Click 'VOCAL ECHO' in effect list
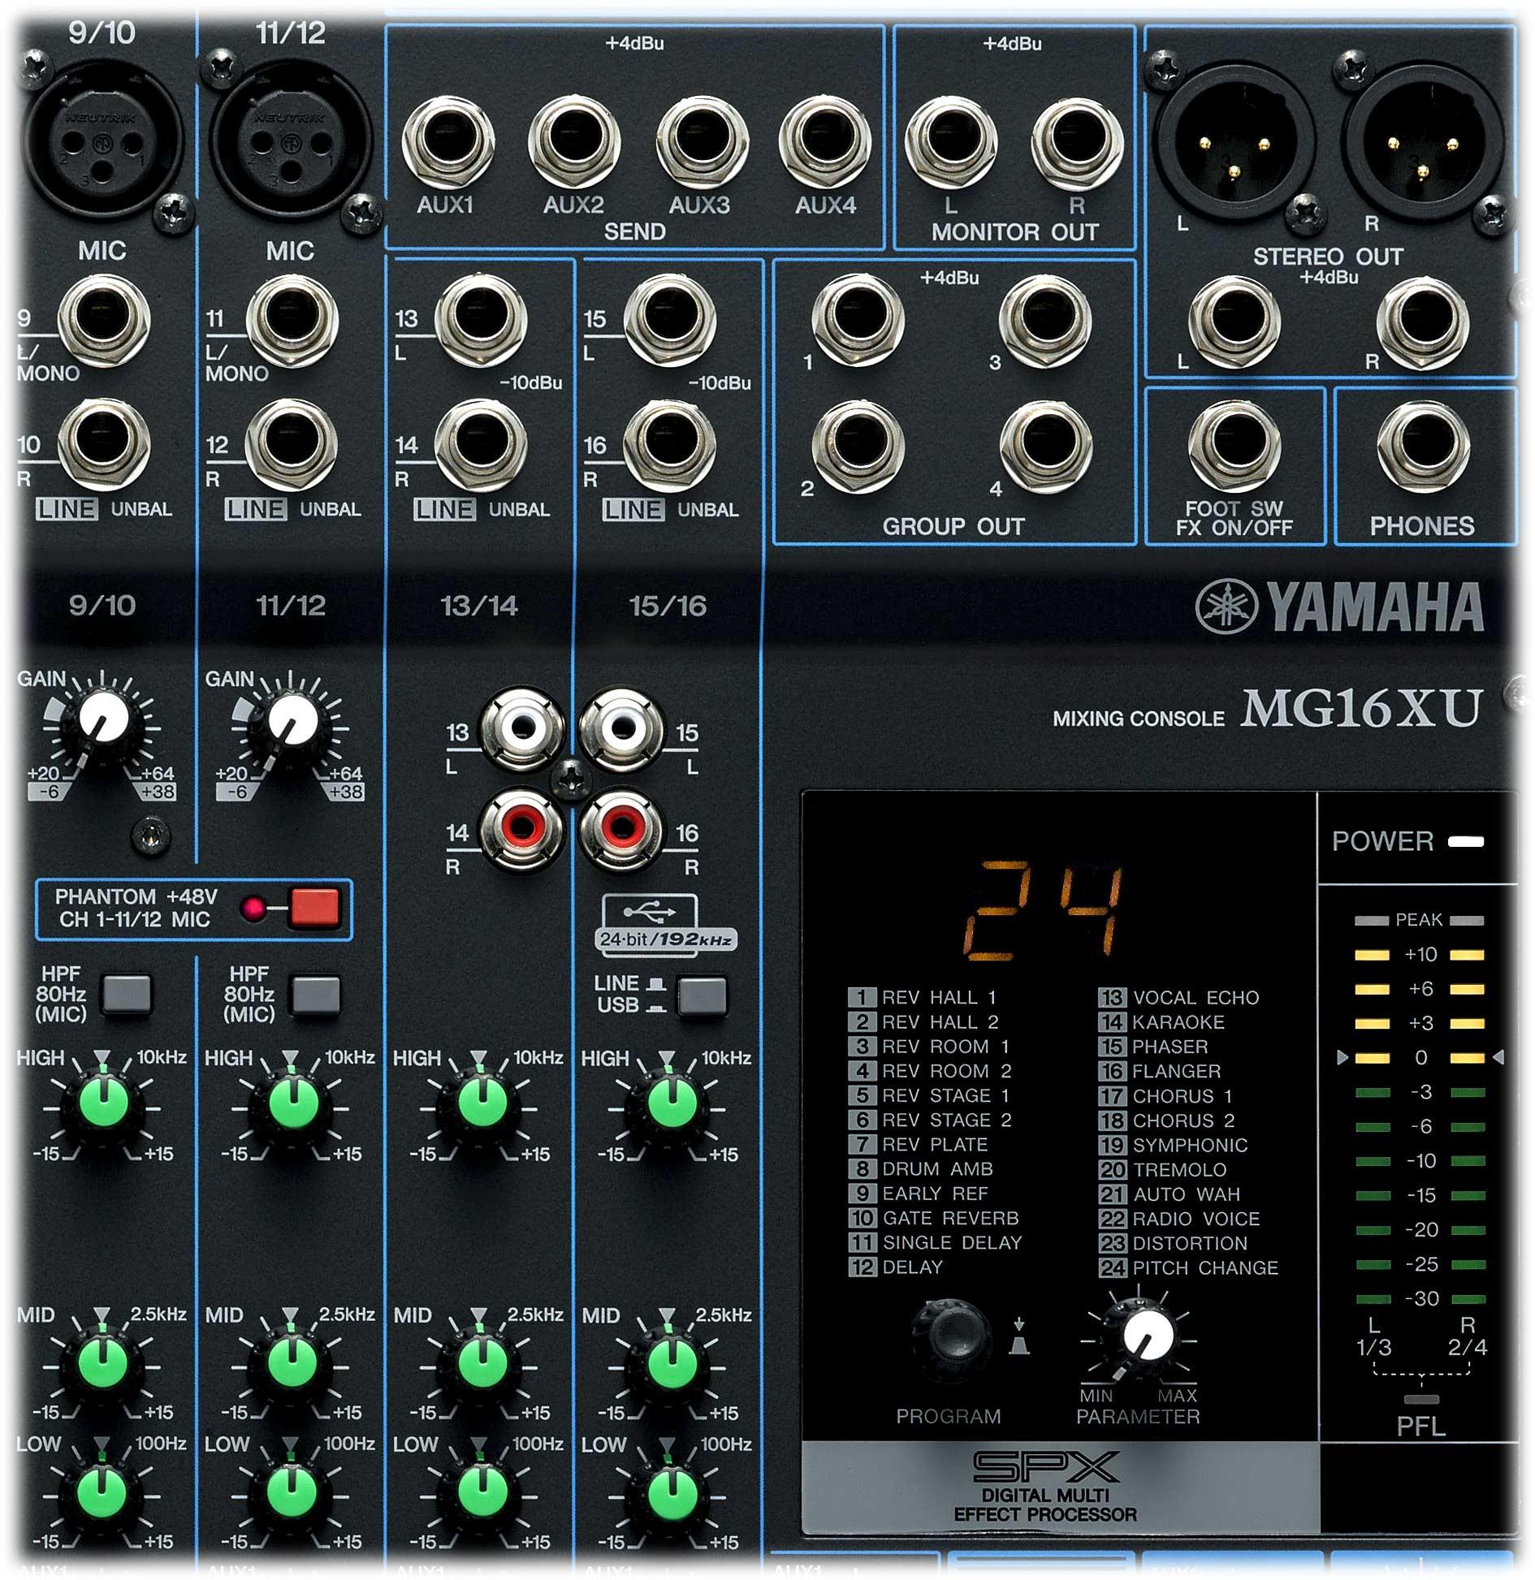1535x1580 pixels. pos(1196,997)
